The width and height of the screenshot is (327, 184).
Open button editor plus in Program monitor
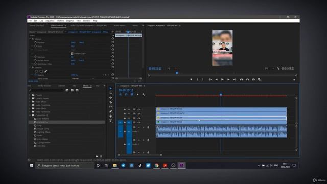pos(294,80)
